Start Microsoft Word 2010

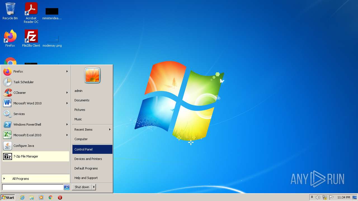coord(36,103)
